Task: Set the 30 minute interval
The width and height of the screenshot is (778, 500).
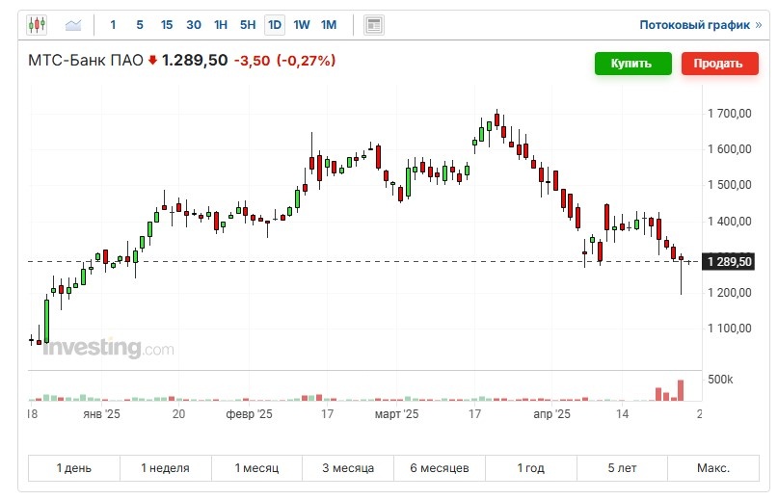Action: 194,25
